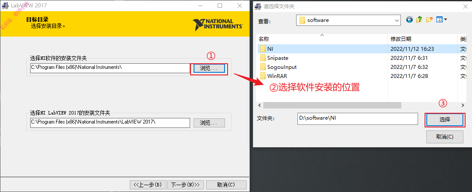Click the 2022/11/7 6:32 date cell

[409, 67]
